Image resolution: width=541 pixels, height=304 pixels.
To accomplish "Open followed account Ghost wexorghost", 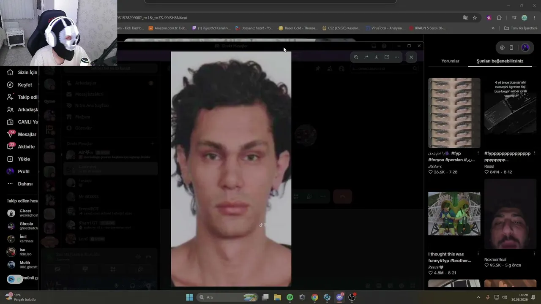I will 22,213.
